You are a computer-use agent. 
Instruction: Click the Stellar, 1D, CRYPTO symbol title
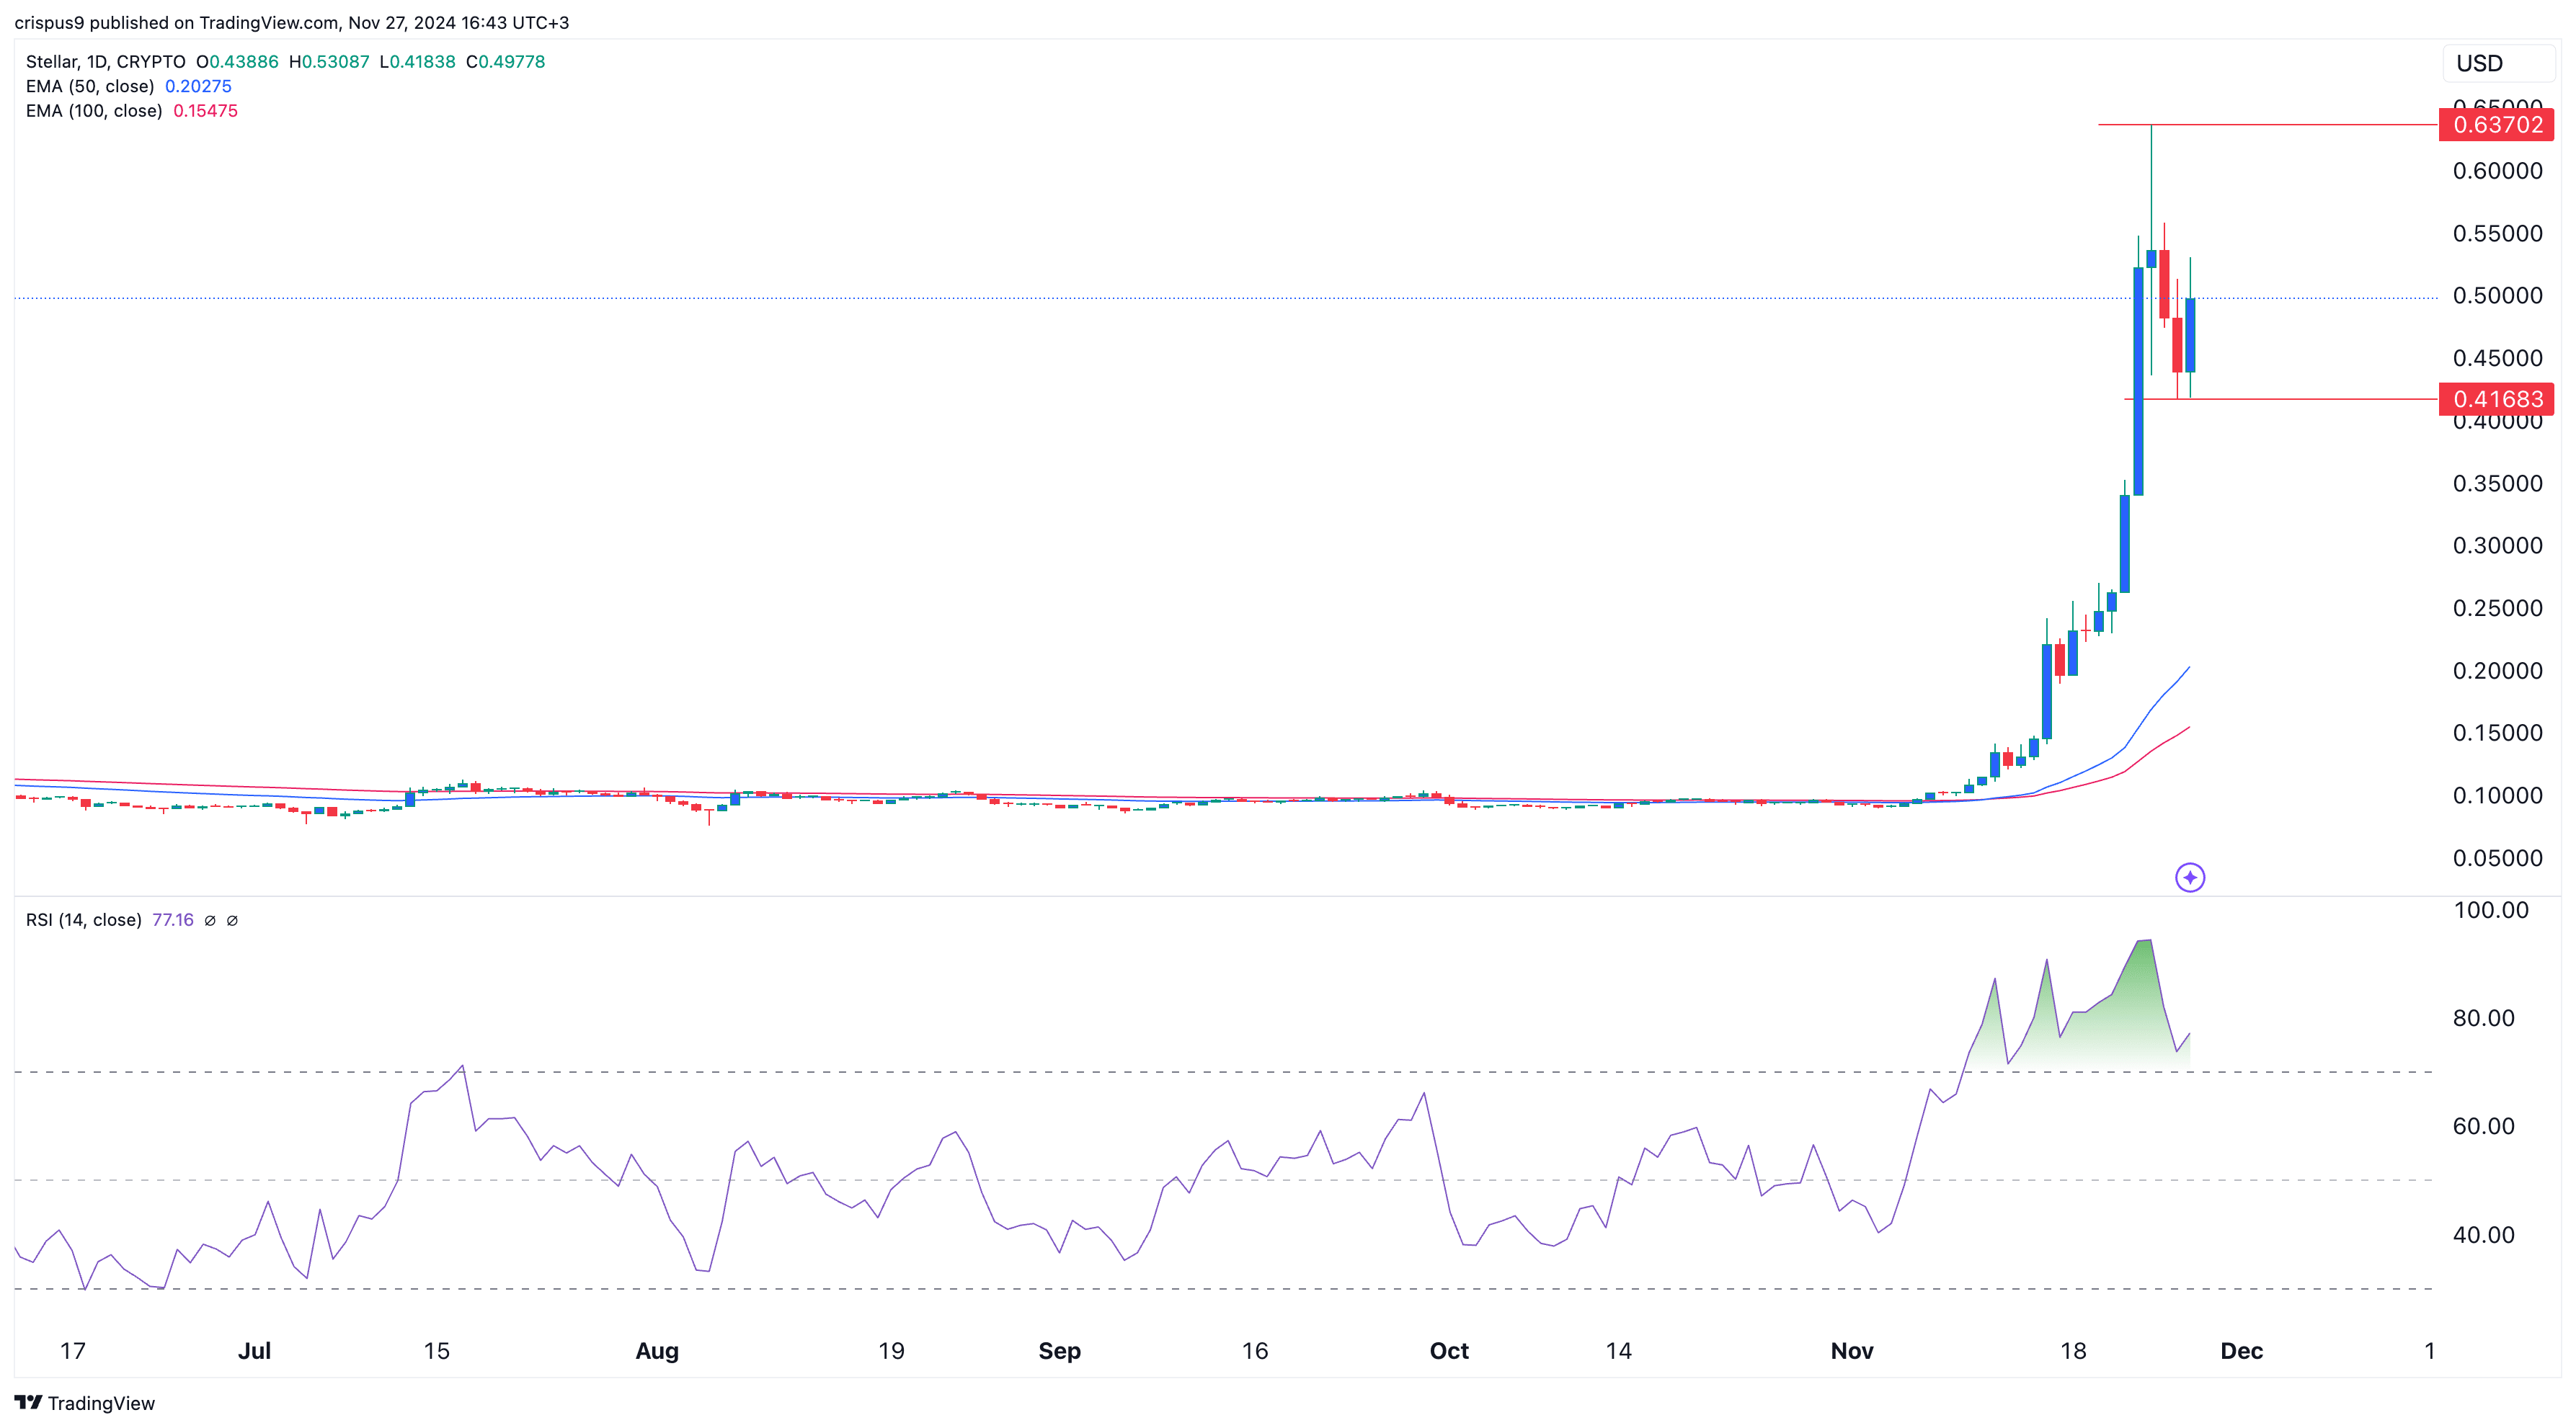pyautogui.click(x=105, y=62)
